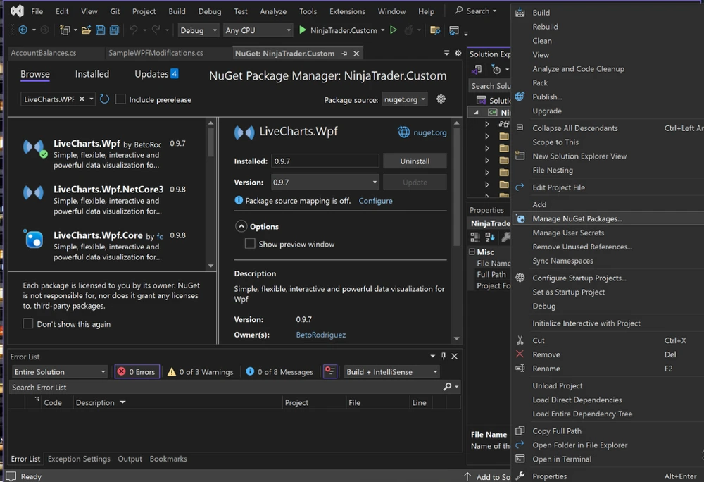Check Don't show this again

(x=28, y=323)
